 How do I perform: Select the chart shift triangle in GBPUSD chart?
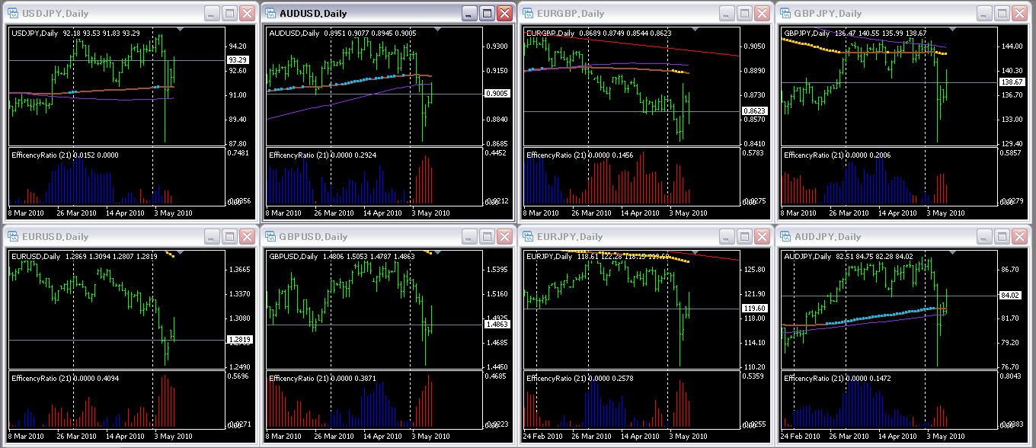(437, 252)
